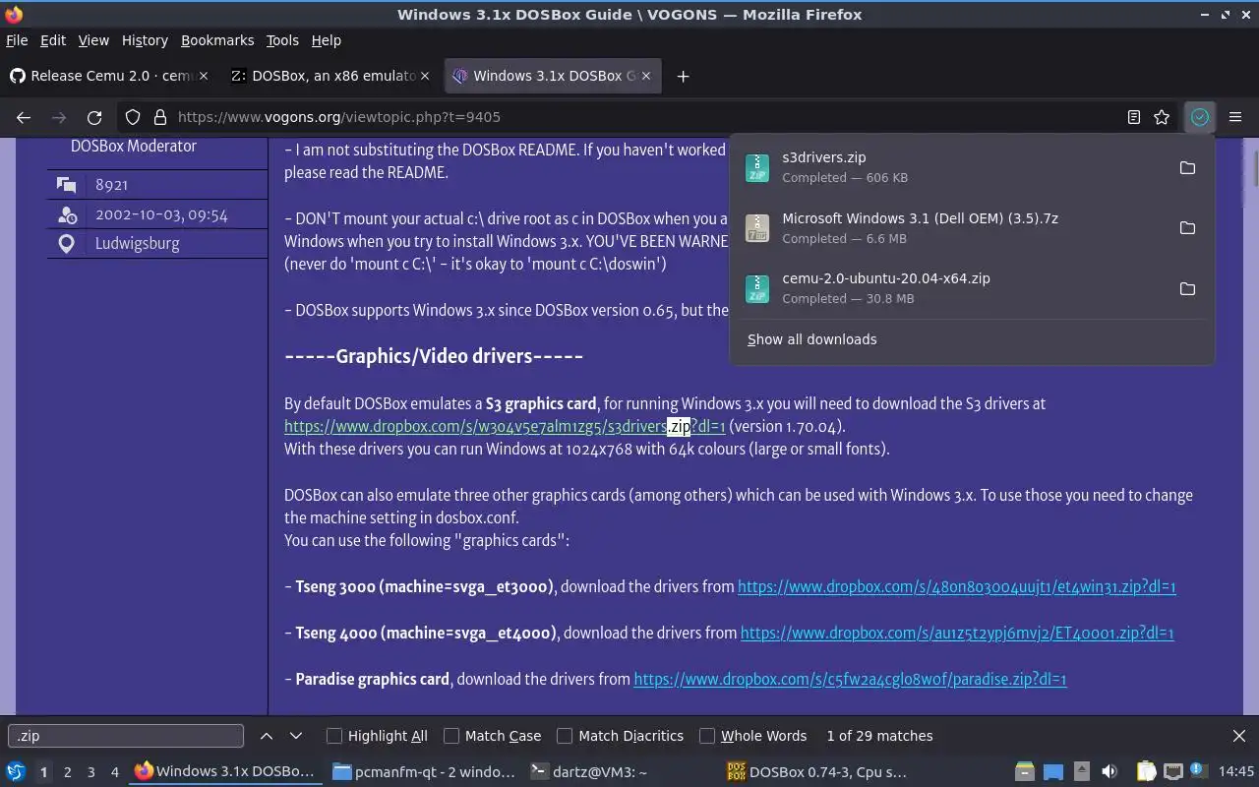
Task: Open the clipboard tray icon
Action: click(x=1146, y=772)
